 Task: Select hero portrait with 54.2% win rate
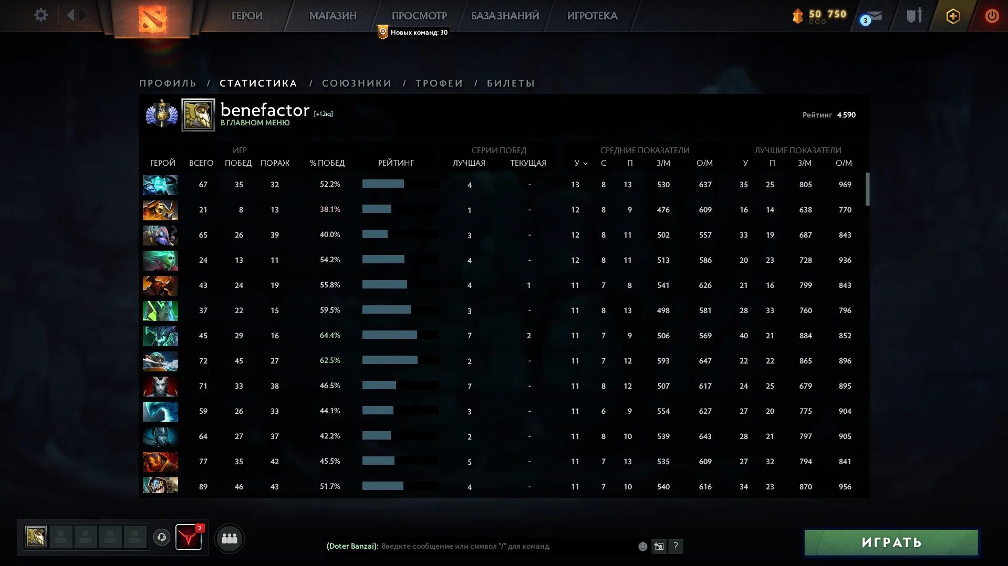click(x=160, y=261)
